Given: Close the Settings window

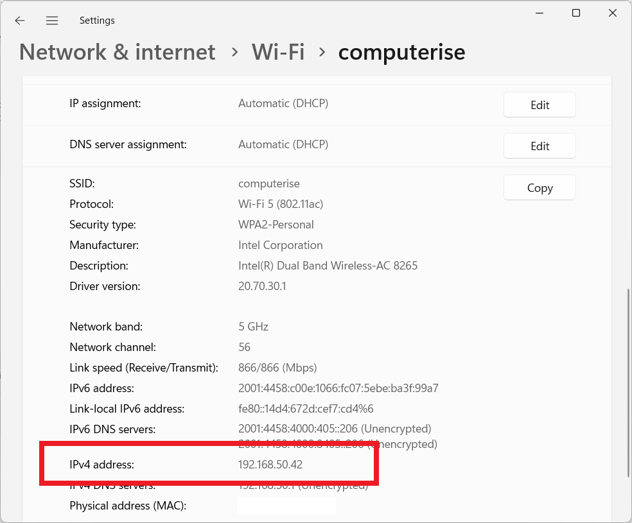Looking at the screenshot, I should [613, 13].
